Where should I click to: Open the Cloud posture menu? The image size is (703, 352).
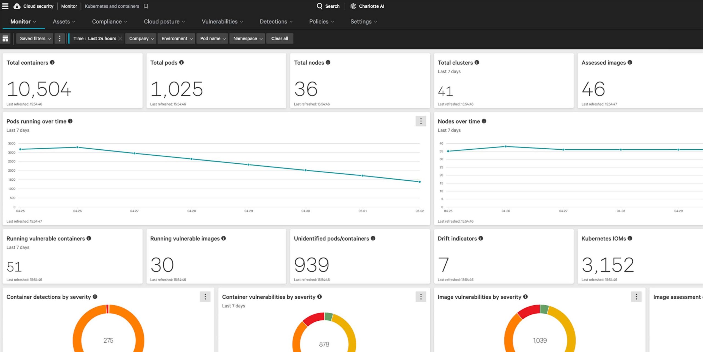point(164,21)
